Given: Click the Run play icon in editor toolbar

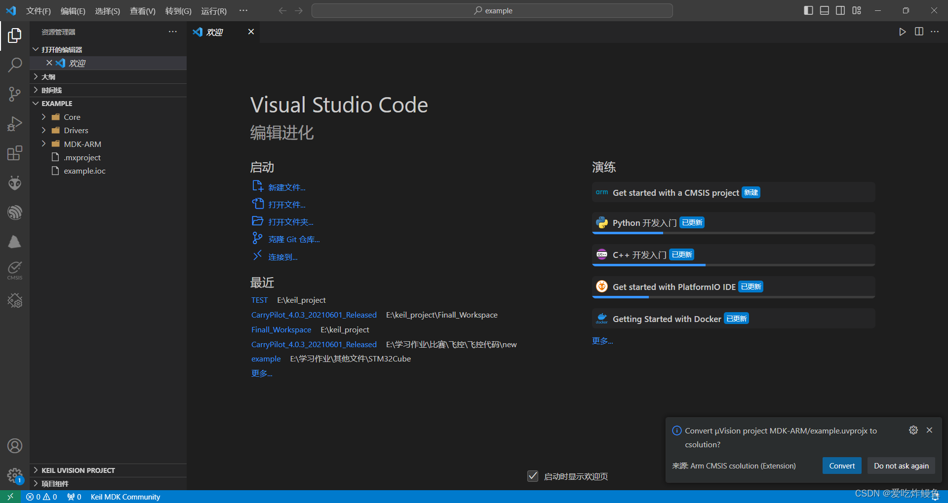Looking at the screenshot, I should (902, 32).
